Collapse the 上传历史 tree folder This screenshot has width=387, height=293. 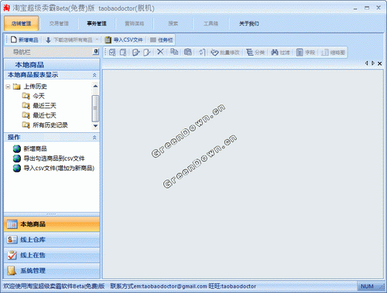click(x=8, y=87)
